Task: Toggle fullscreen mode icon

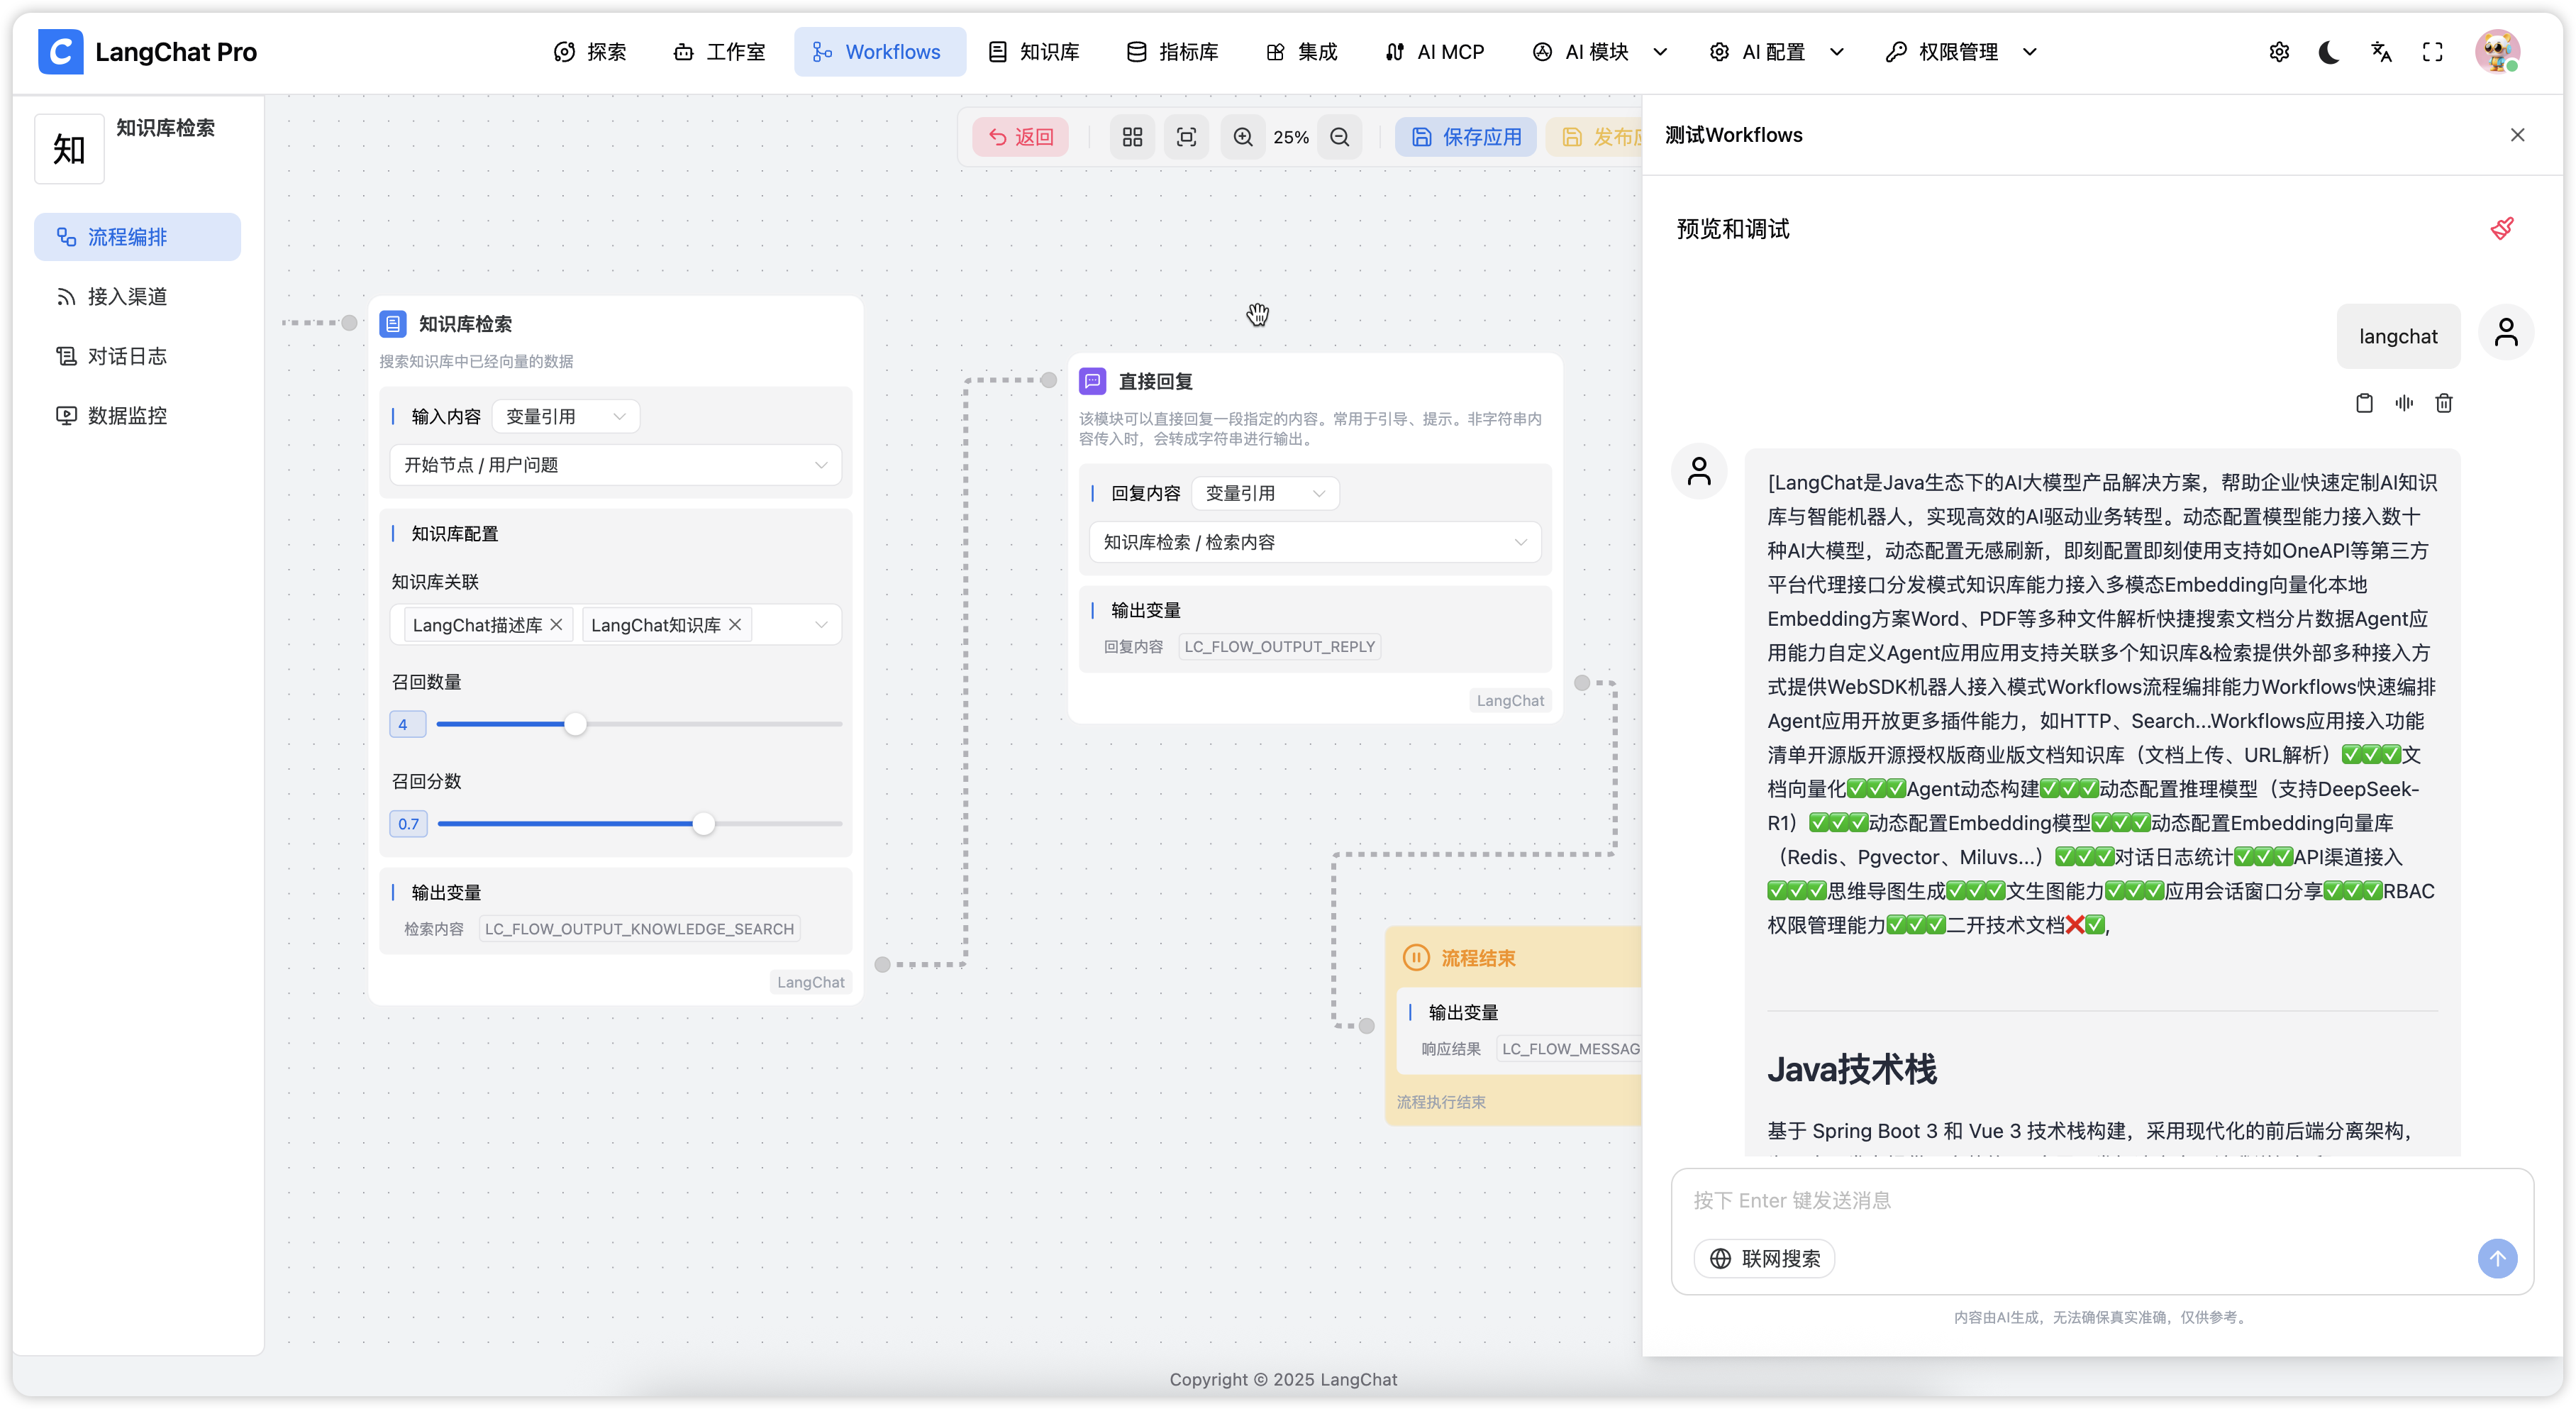Action: click(2433, 52)
